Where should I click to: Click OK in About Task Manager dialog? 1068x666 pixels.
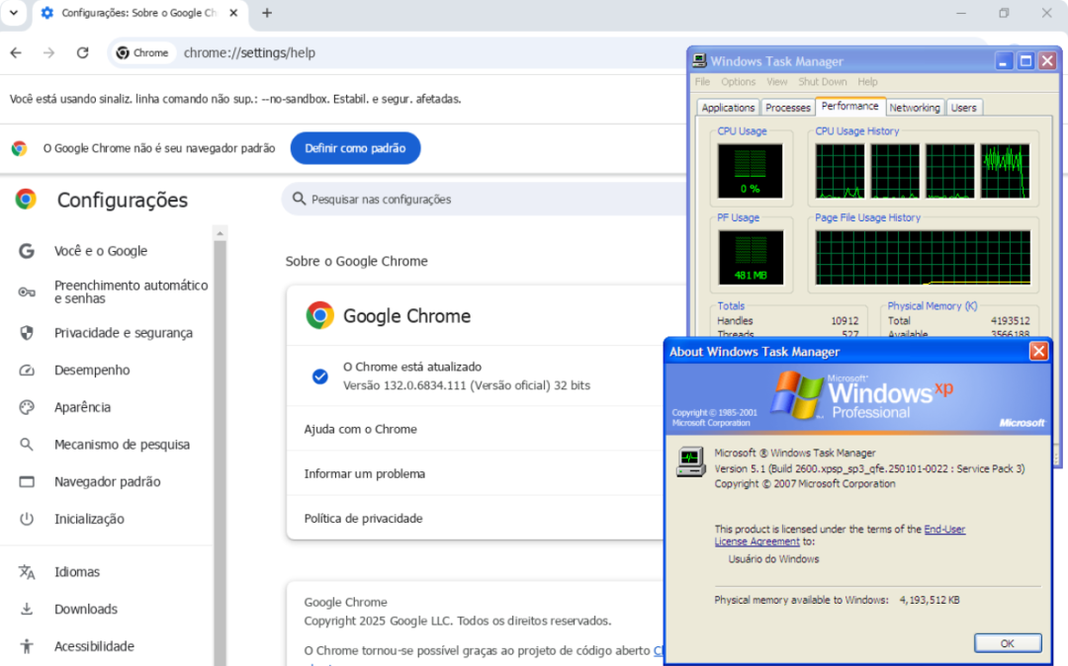point(1007,643)
